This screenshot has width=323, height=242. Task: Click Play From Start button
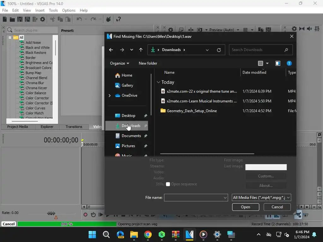coord(101,215)
